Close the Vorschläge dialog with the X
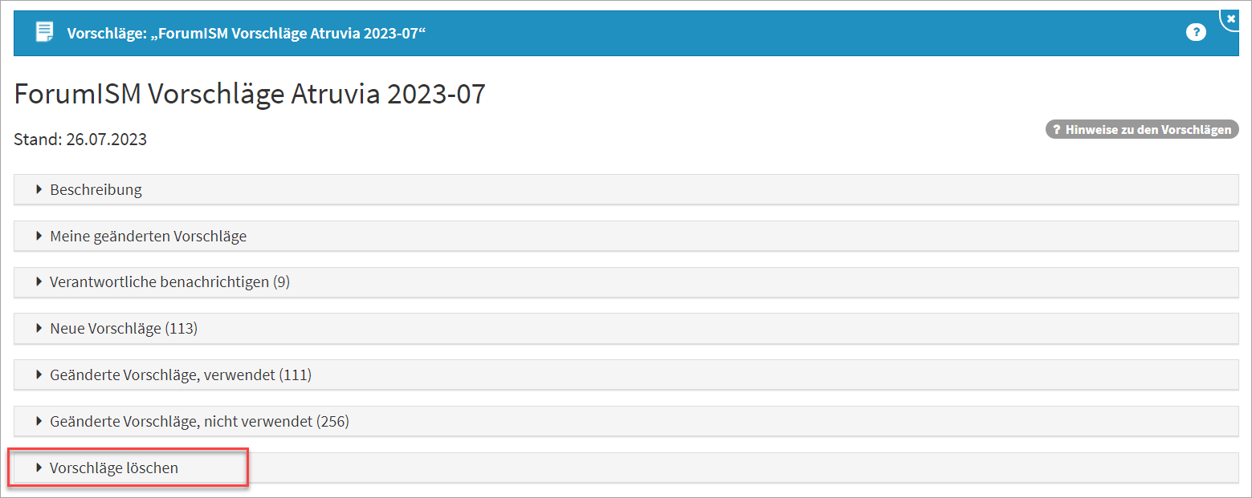 click(x=1231, y=18)
